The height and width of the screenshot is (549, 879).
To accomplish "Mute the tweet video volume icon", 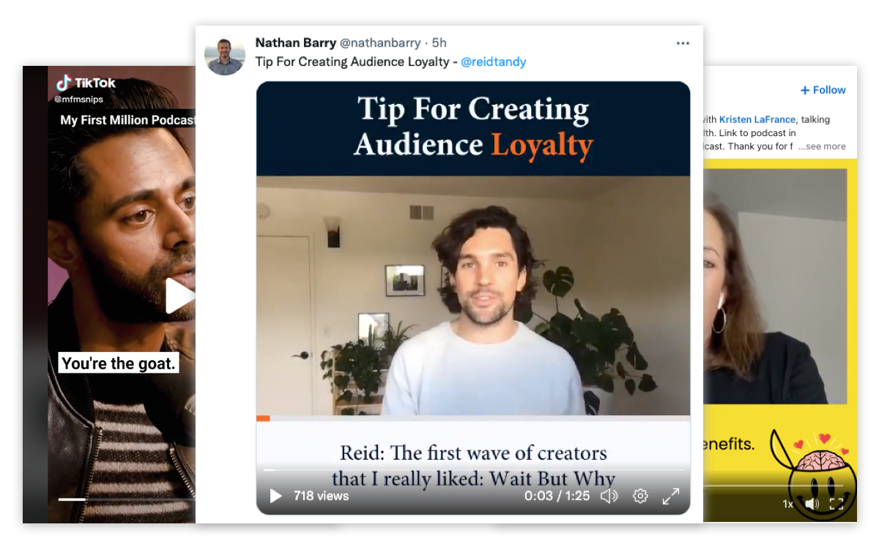I will pos(609,496).
